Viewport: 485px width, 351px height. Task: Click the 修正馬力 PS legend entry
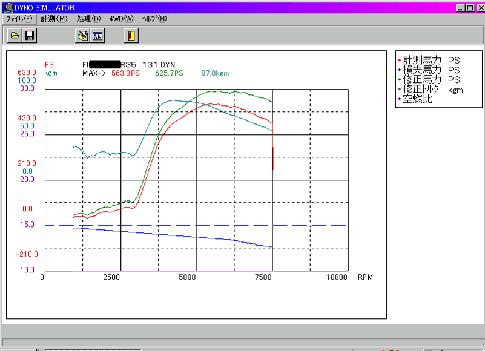429,80
